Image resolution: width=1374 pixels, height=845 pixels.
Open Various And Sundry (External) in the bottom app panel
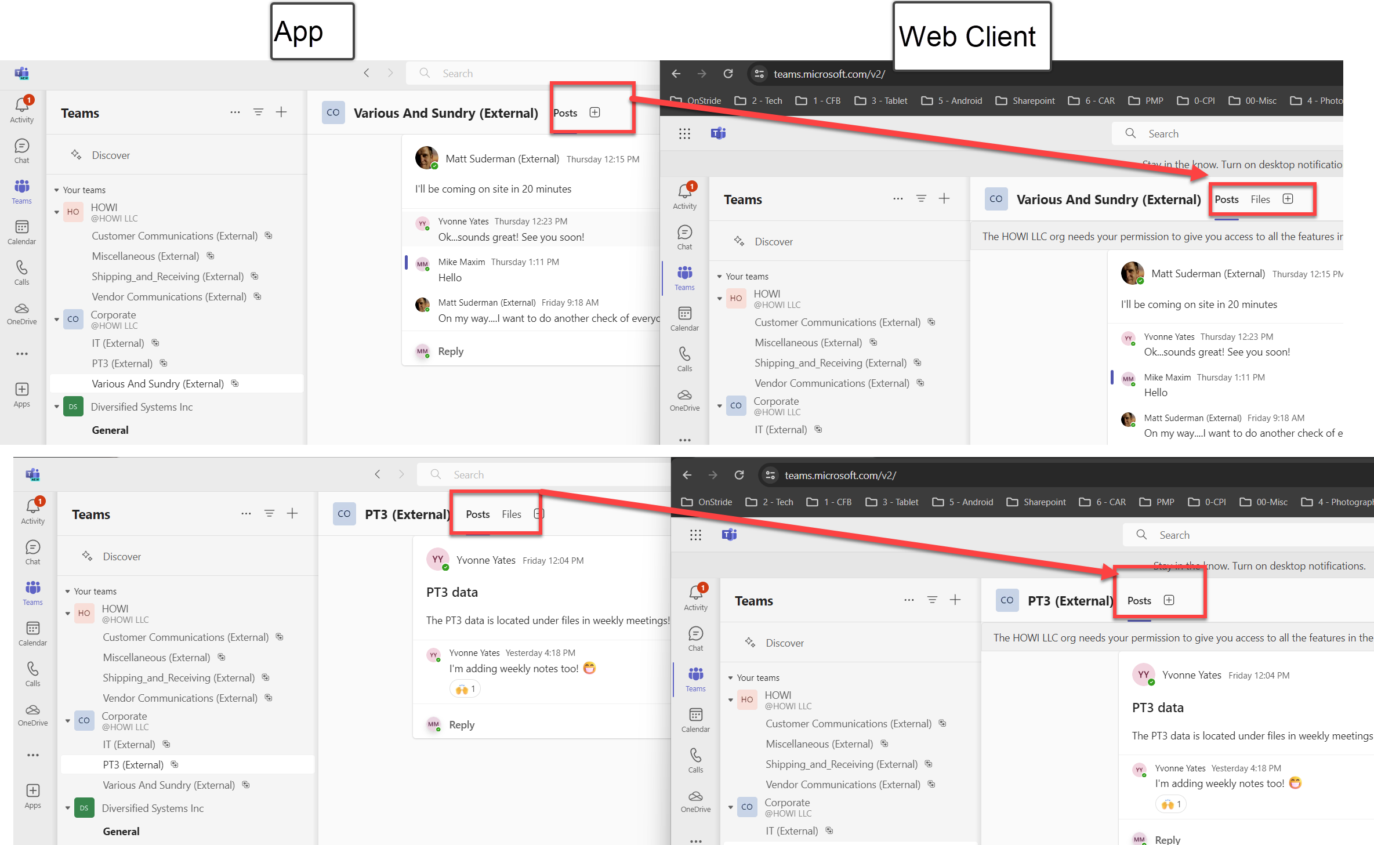pyautogui.click(x=169, y=785)
